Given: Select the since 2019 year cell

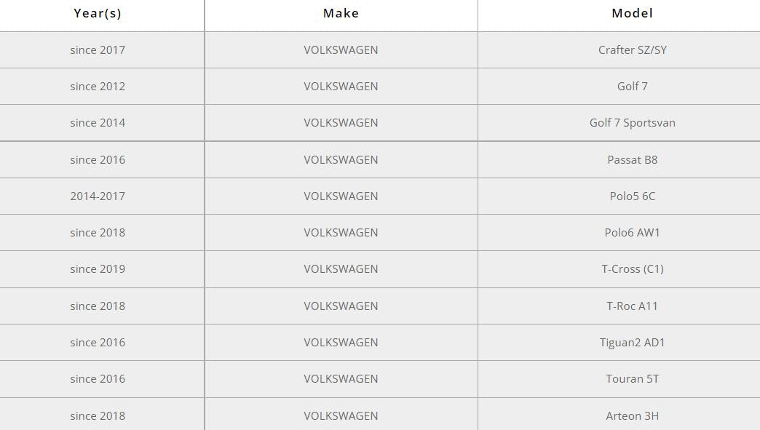Looking at the screenshot, I should click(98, 269).
